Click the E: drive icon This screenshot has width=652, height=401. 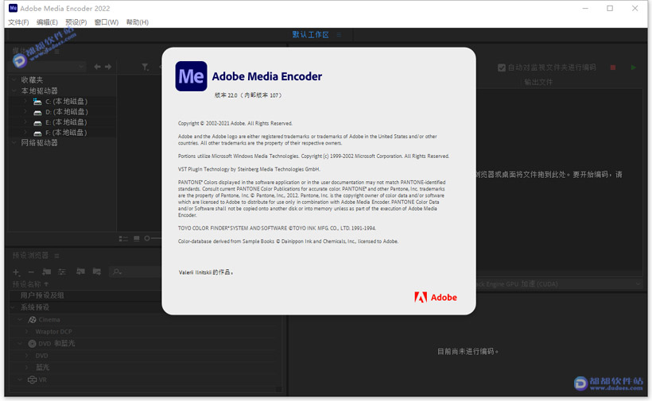pyautogui.click(x=37, y=122)
